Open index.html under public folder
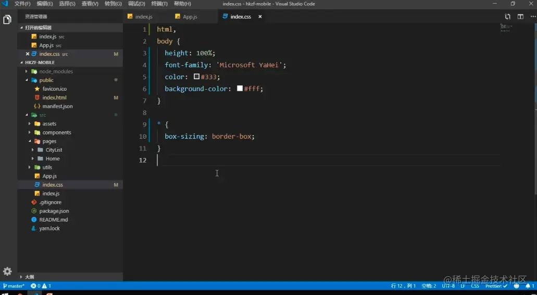Image resolution: width=537 pixels, height=295 pixels. pos(55,97)
